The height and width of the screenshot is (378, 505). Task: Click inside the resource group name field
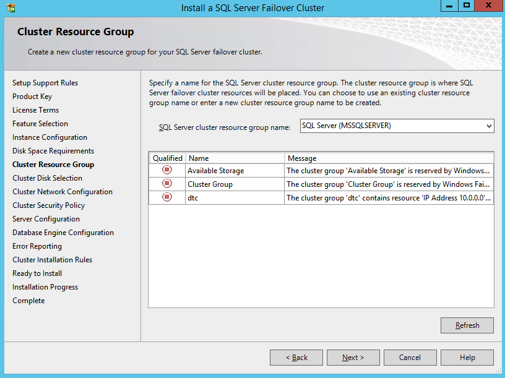[x=391, y=126]
